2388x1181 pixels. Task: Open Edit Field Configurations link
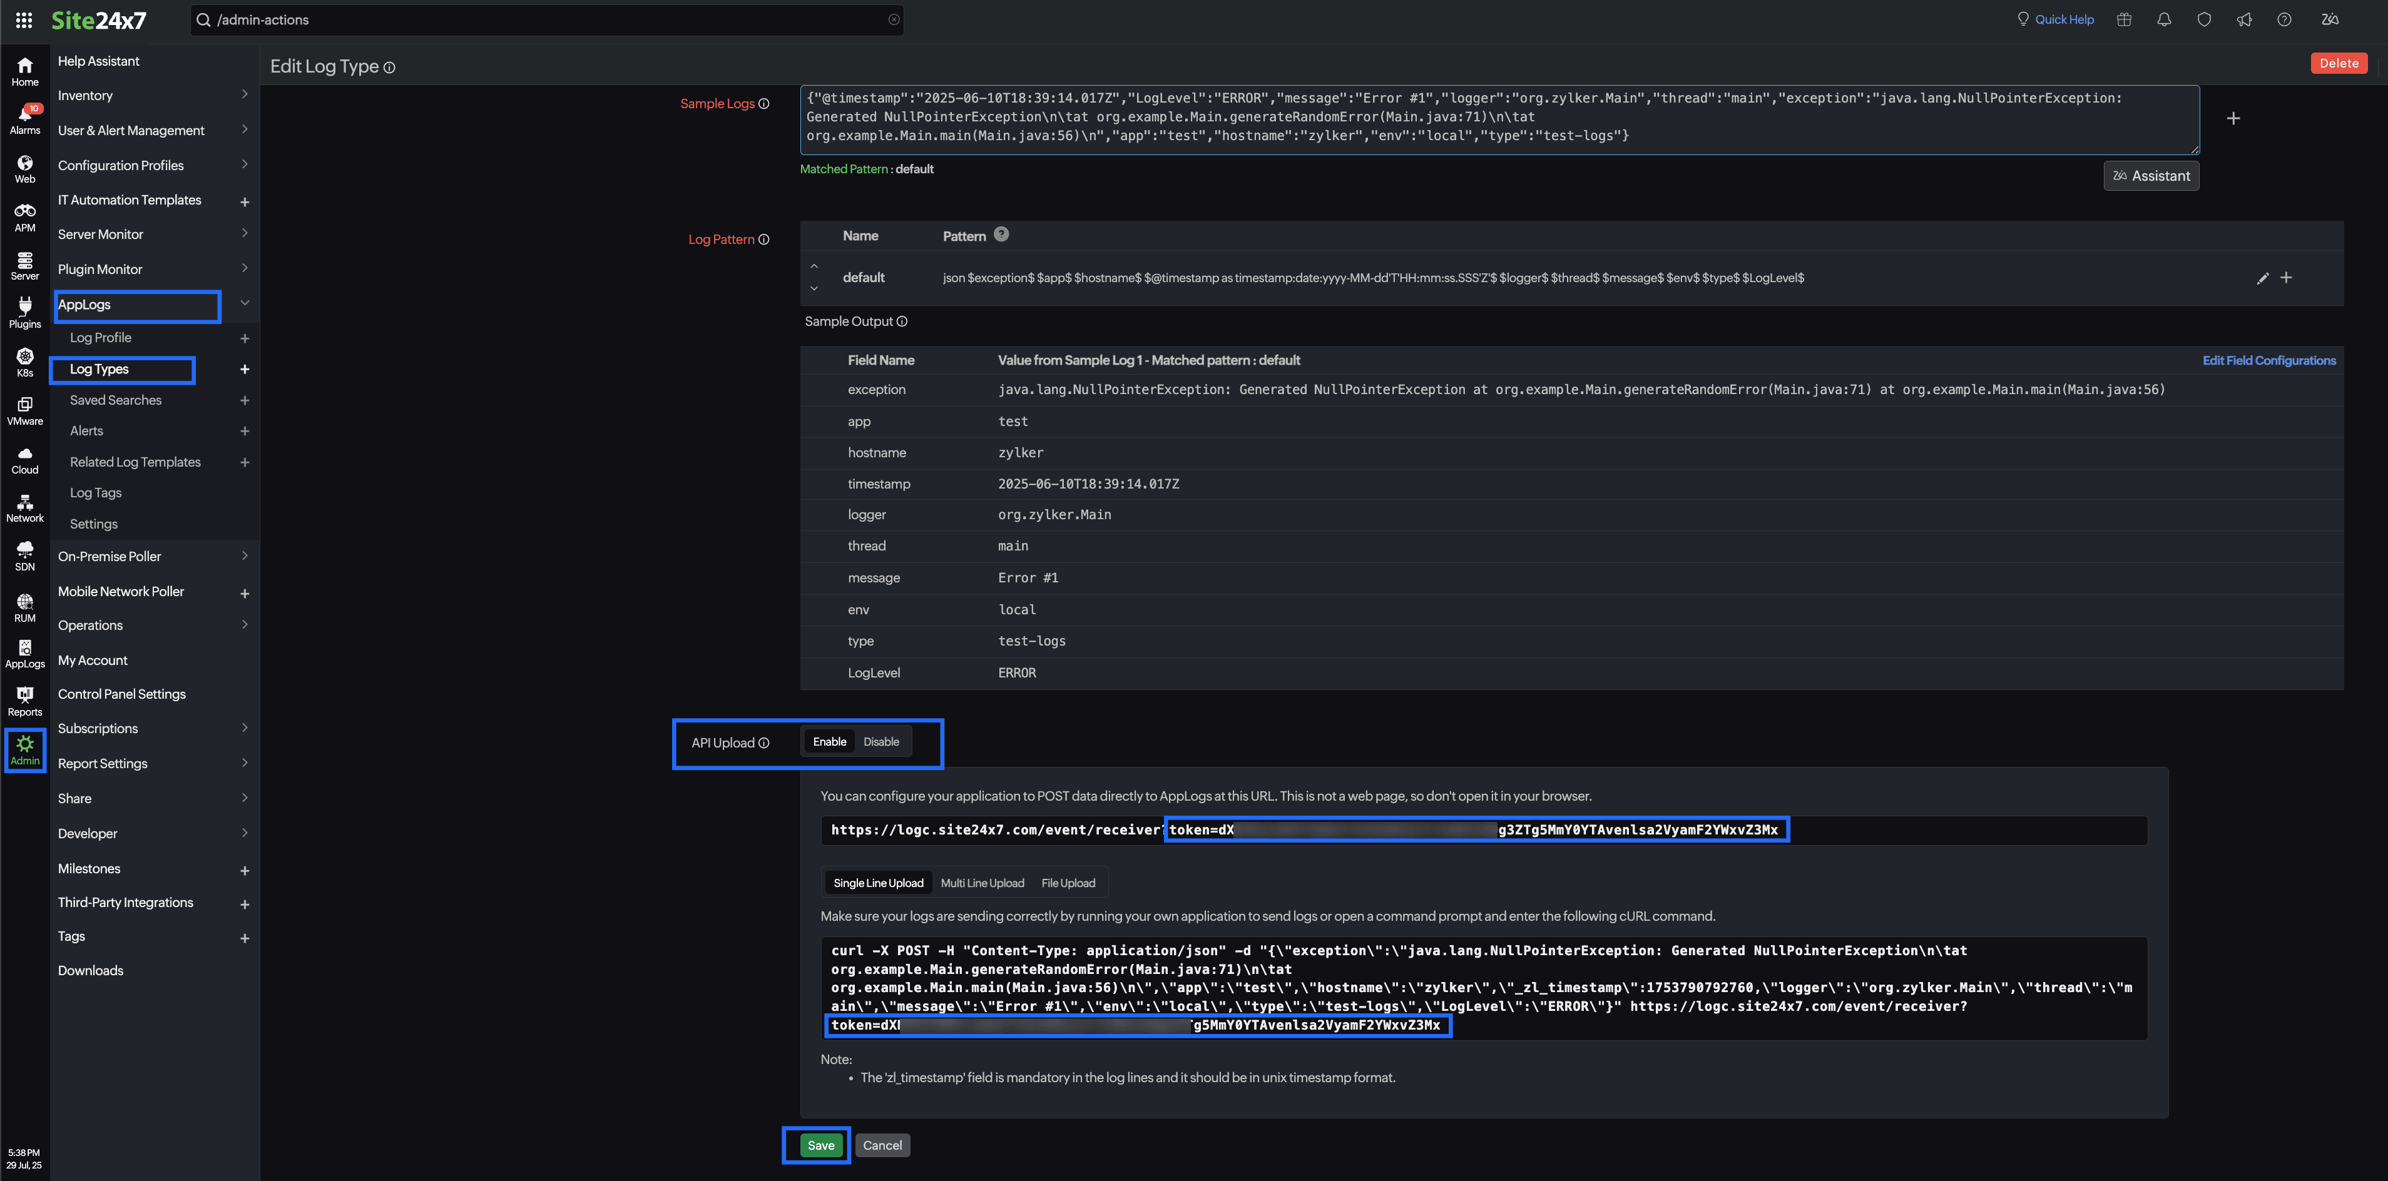coord(2268,360)
